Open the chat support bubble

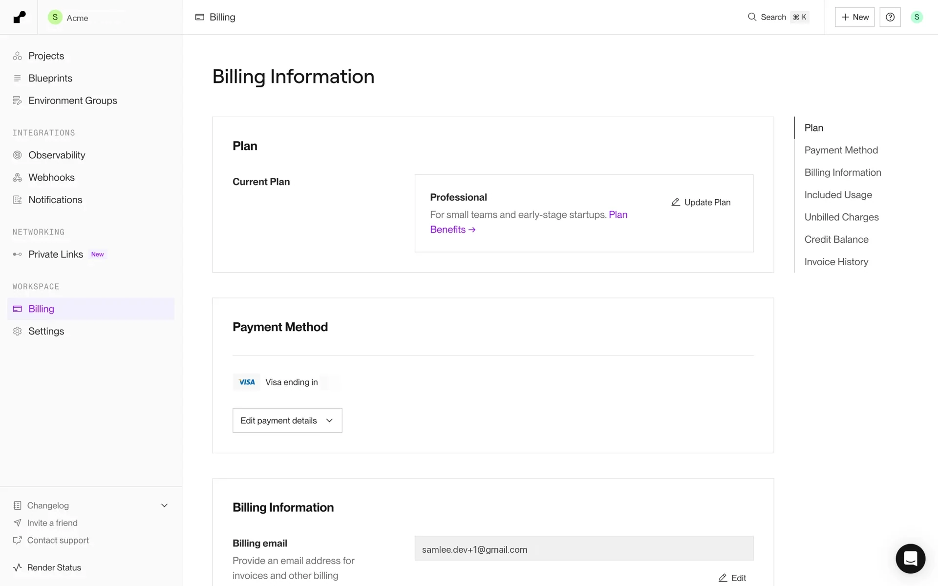911,559
